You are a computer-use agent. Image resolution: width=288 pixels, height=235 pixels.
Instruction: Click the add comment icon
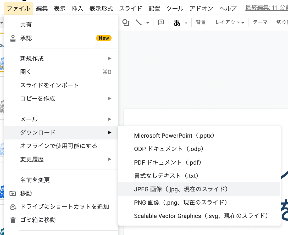click(x=161, y=23)
